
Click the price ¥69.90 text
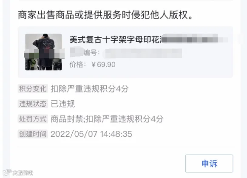click(103, 65)
